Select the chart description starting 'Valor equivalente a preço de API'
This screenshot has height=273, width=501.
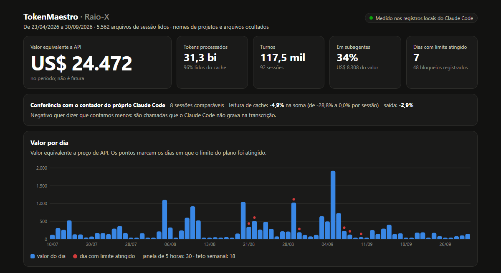148,153
